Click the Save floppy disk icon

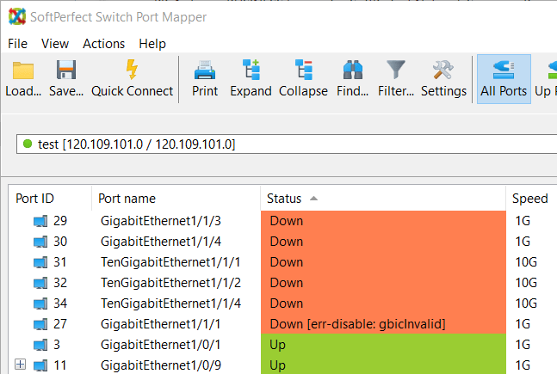click(x=66, y=70)
